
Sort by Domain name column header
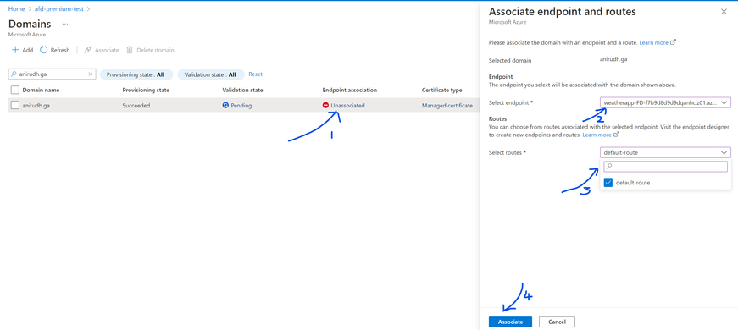point(41,91)
